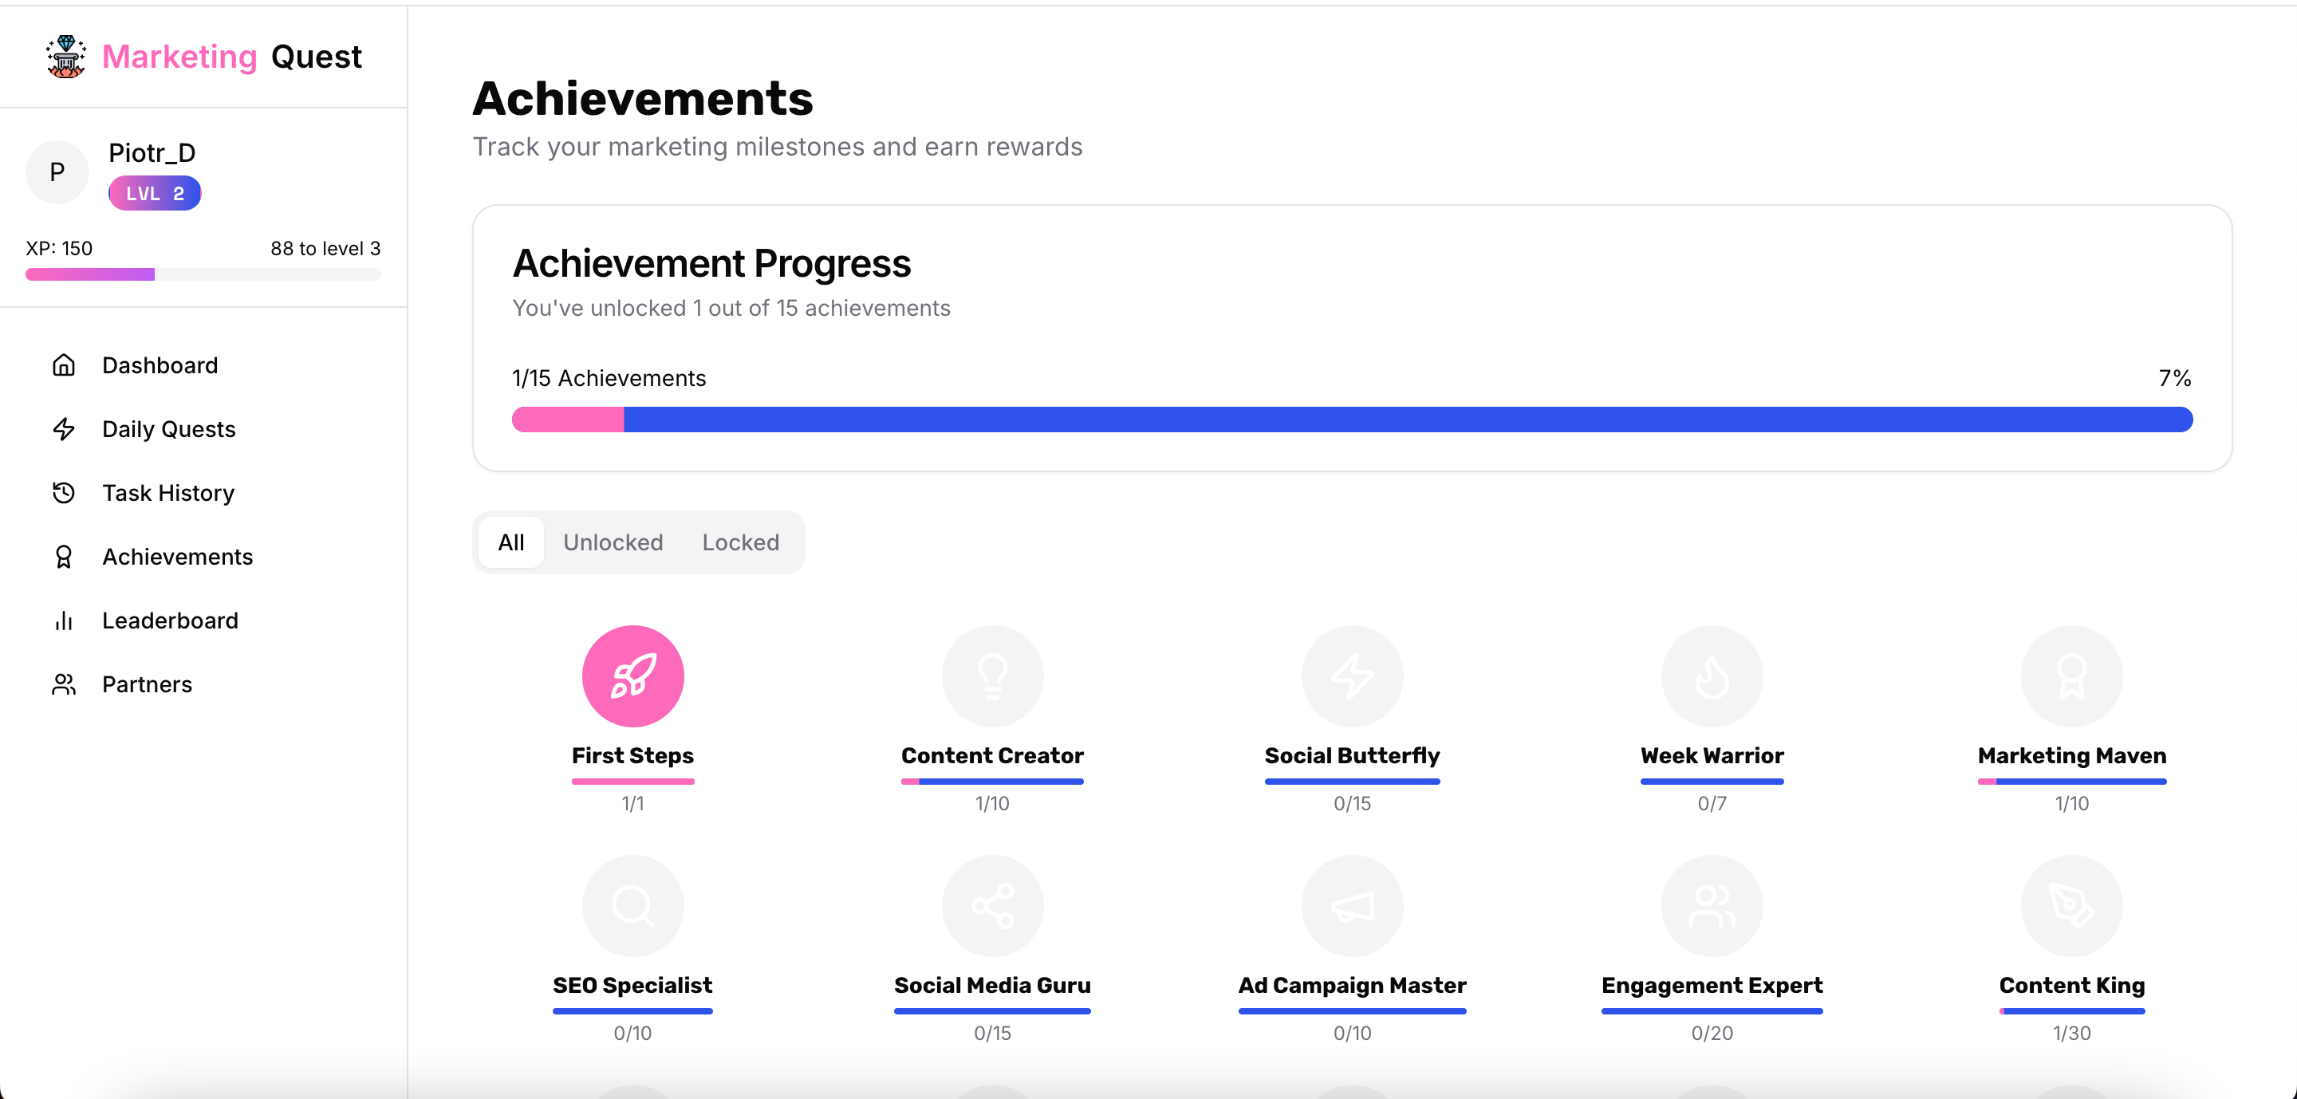Open the Ad Campaign Master megaphone badge
The image size is (2297, 1099).
pyautogui.click(x=1352, y=905)
